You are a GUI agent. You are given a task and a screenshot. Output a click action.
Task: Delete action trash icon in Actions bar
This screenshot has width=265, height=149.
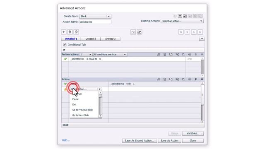click(x=165, y=79)
